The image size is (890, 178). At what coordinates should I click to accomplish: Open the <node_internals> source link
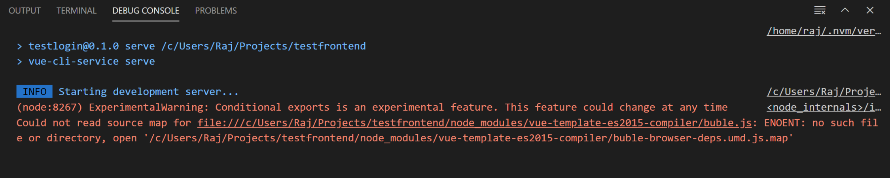(824, 107)
